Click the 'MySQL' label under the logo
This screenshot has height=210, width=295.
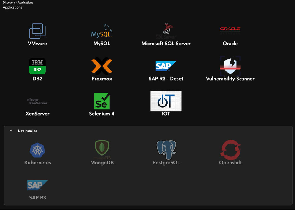click(x=102, y=44)
